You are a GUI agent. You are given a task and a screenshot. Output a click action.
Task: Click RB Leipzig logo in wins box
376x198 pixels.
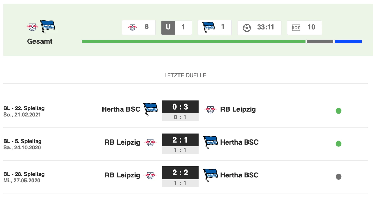[132, 27]
